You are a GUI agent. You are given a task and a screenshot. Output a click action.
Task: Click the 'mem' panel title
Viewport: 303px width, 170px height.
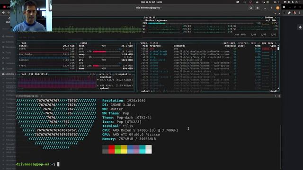click(x=24, y=43)
